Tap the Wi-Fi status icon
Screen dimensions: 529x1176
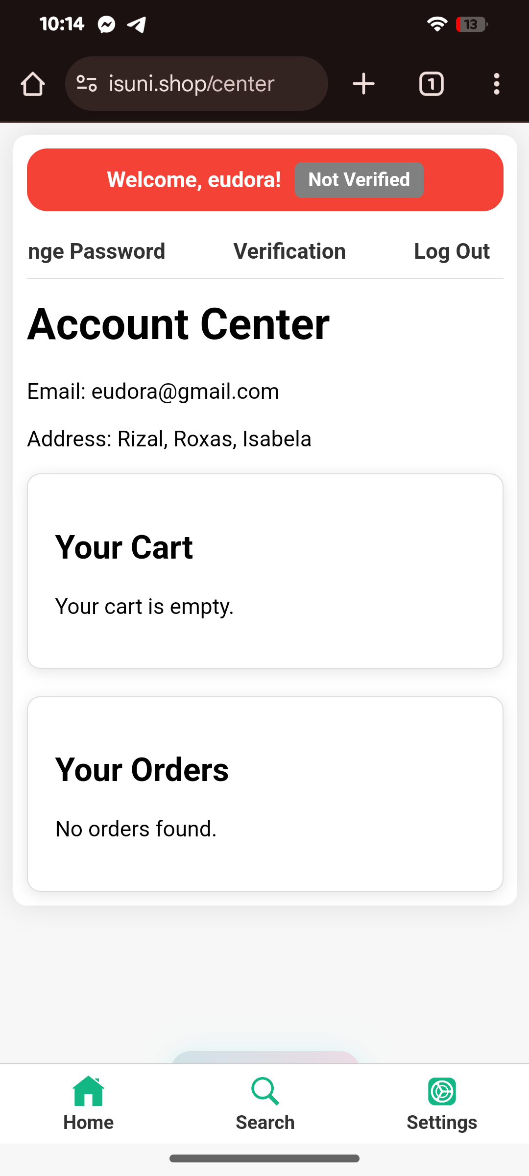(x=436, y=24)
